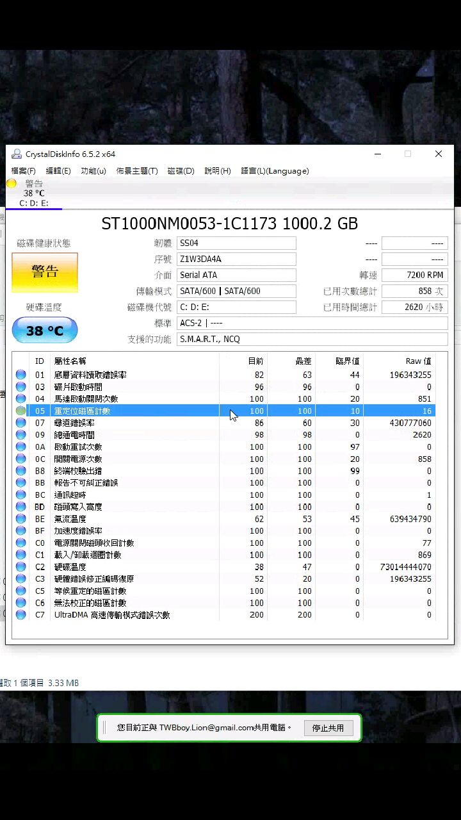Click the 傳輸模式 field SATA/600 | SATA/600
This screenshot has width=461, height=820.
pos(236,291)
